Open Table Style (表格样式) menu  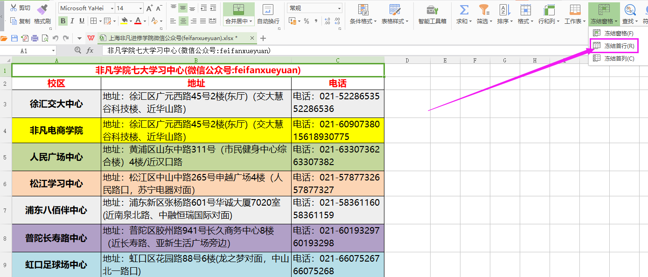pos(395,14)
